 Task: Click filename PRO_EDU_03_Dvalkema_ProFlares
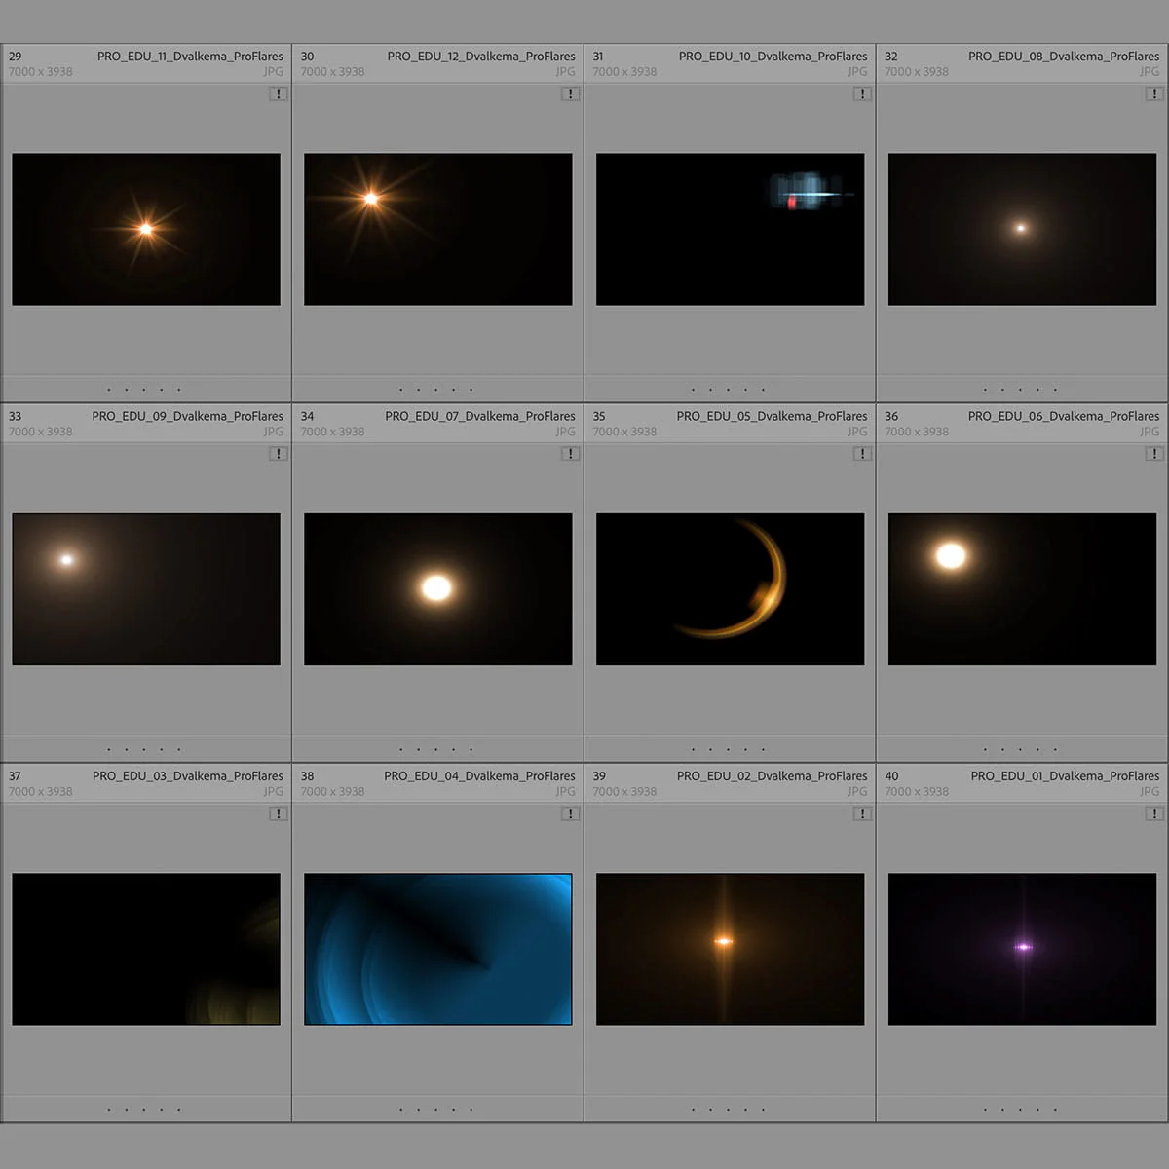(x=188, y=776)
